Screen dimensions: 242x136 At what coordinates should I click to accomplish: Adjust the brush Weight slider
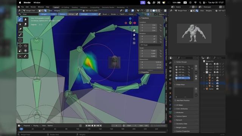click(x=48, y=14)
